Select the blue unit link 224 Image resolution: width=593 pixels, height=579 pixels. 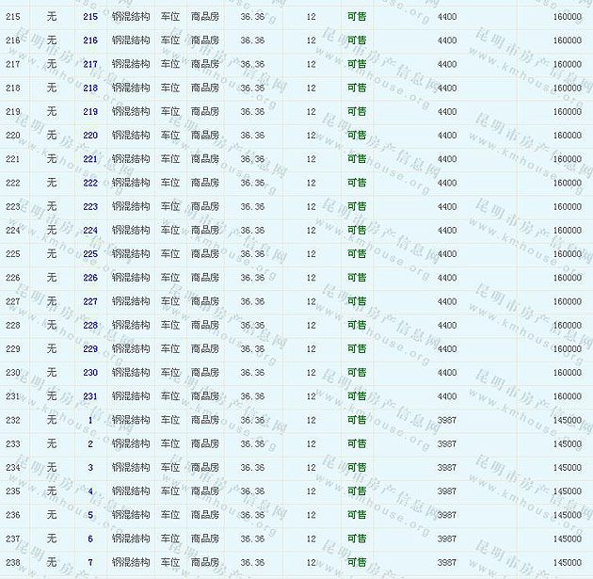point(90,231)
